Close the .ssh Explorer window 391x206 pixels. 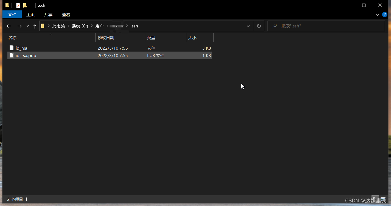[x=380, y=5]
